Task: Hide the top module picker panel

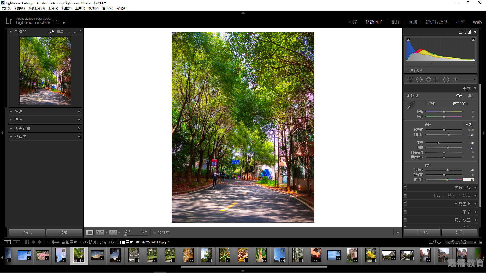Action: pyautogui.click(x=243, y=13)
